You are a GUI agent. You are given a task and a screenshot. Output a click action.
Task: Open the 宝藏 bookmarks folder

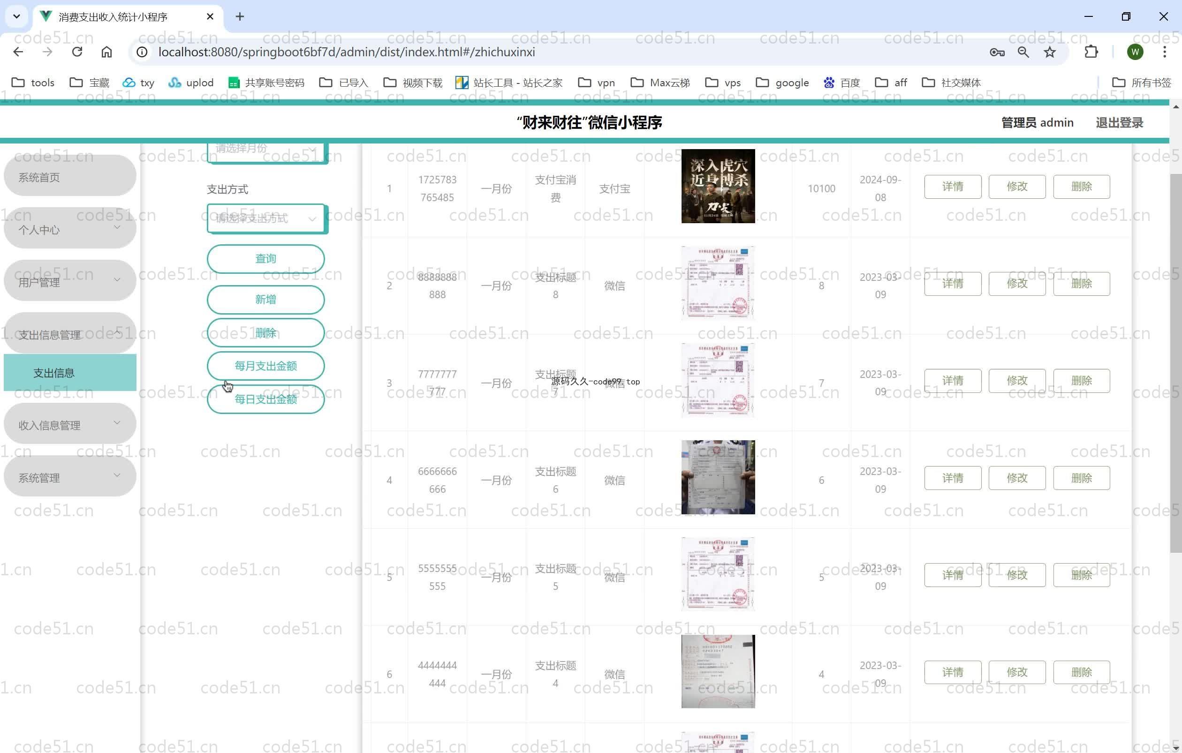89,83
